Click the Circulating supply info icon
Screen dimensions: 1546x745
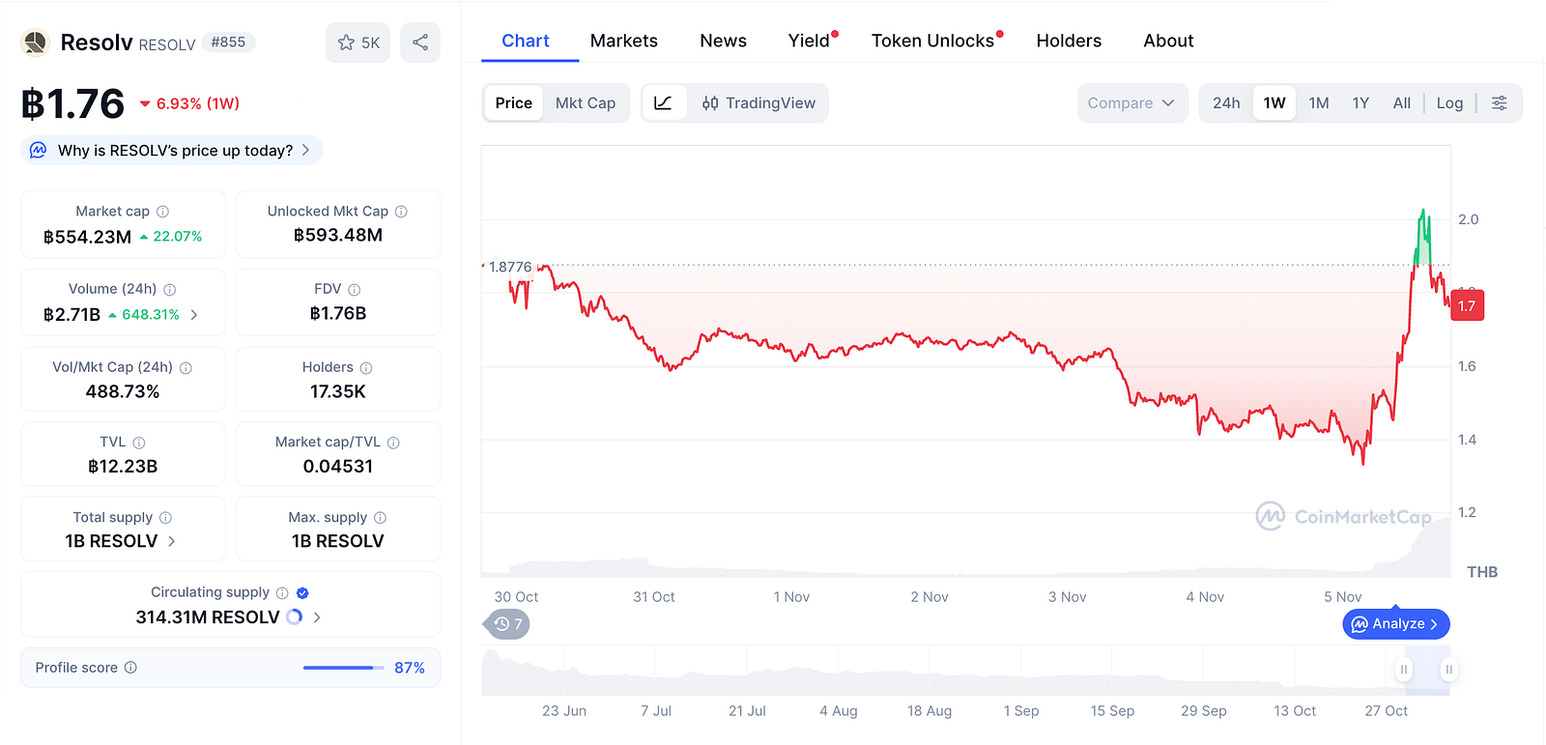282,593
